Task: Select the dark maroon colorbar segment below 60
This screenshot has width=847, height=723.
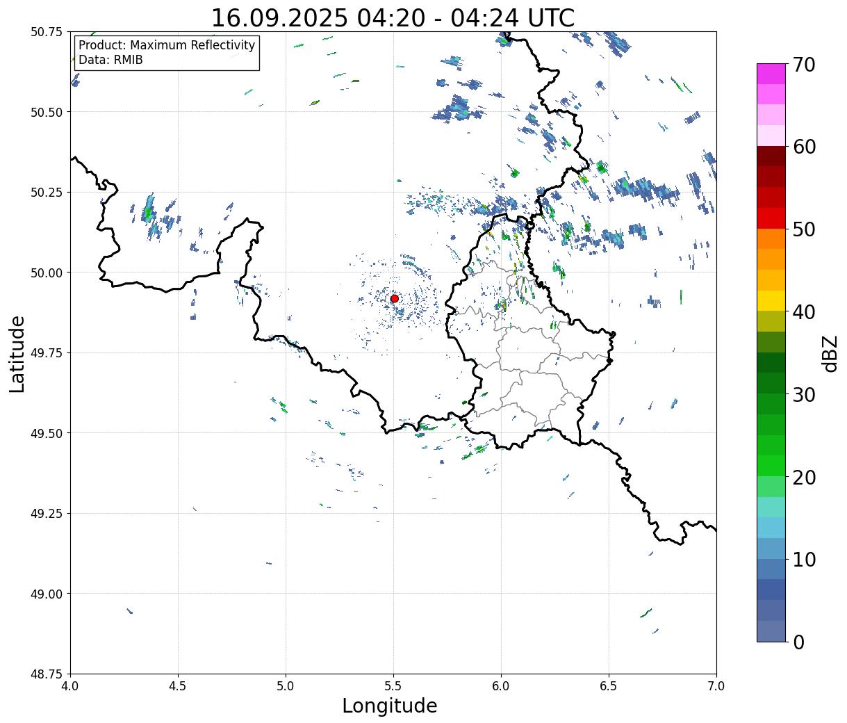Action: [x=771, y=156]
